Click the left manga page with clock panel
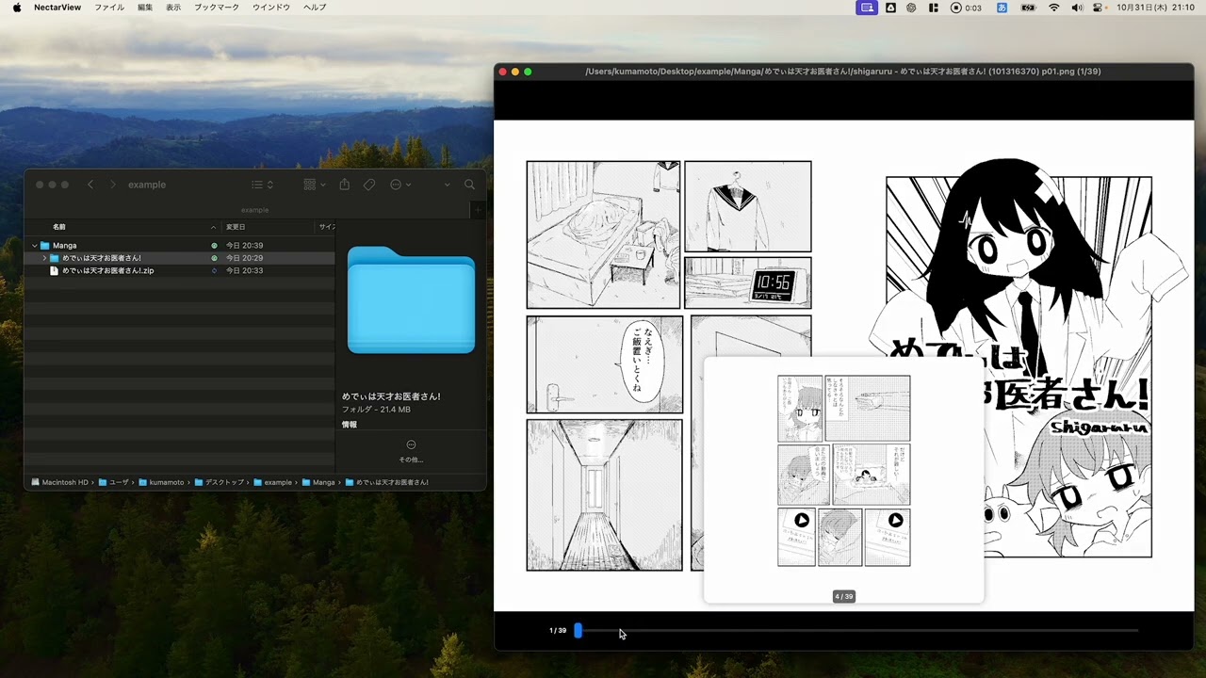The width and height of the screenshot is (1206, 678). (x=669, y=365)
